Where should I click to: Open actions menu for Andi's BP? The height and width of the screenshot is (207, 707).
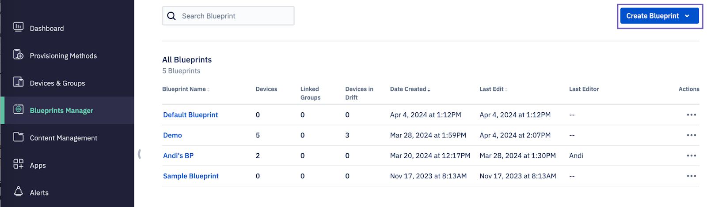pyautogui.click(x=691, y=155)
